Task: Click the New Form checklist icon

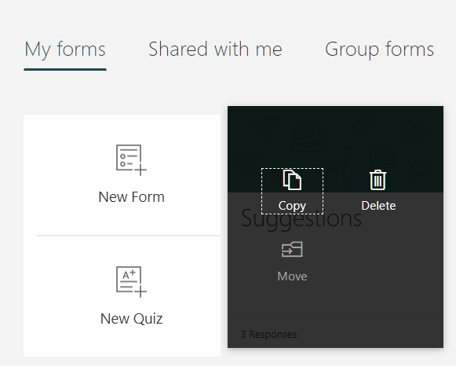Action: click(131, 160)
